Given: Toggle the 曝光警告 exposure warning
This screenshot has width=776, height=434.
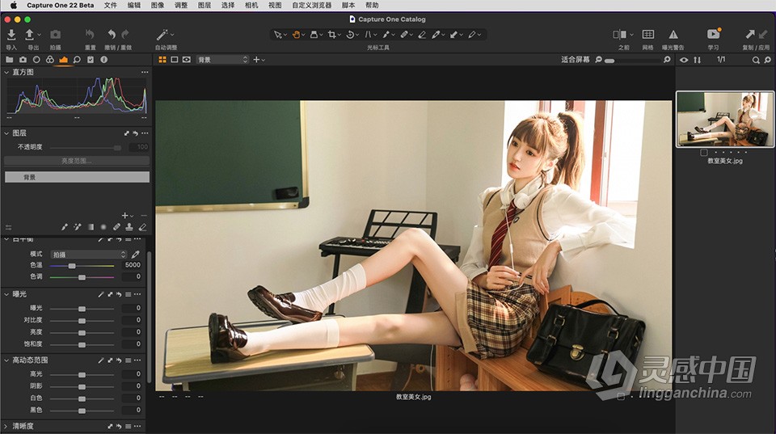Looking at the screenshot, I should (x=673, y=34).
